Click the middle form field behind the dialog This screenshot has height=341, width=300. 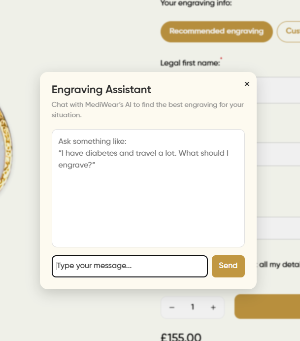click(x=278, y=154)
